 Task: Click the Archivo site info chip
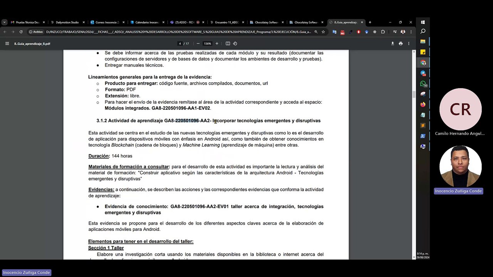pos(36,32)
